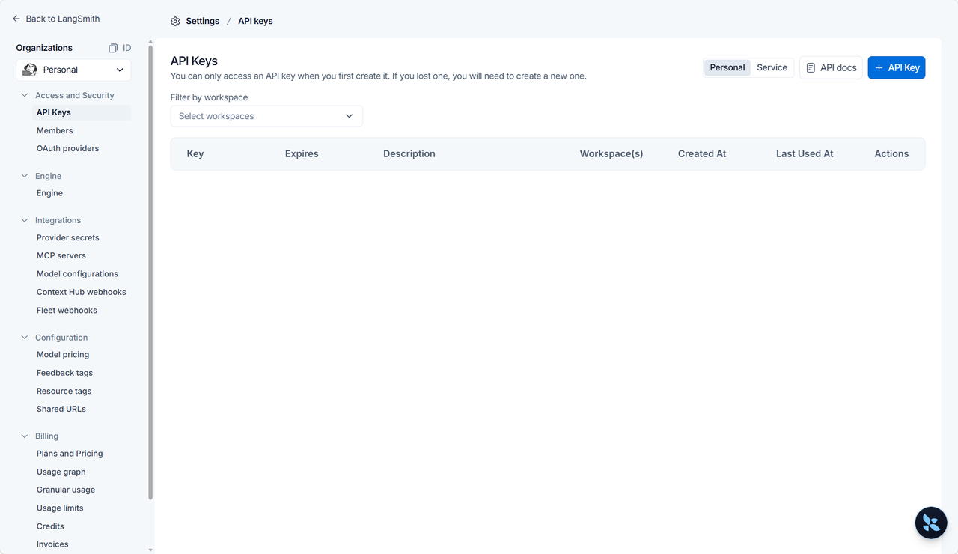Click the Last Used At column header
This screenshot has width=958, height=554.
(x=805, y=153)
